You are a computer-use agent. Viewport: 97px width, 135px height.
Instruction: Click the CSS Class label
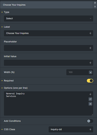click(x=9, y=129)
